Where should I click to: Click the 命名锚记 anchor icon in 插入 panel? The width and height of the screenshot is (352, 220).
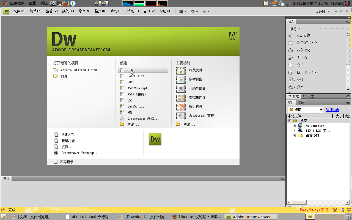[290, 50]
